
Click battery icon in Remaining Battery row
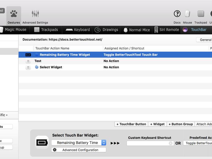tap(28, 55)
